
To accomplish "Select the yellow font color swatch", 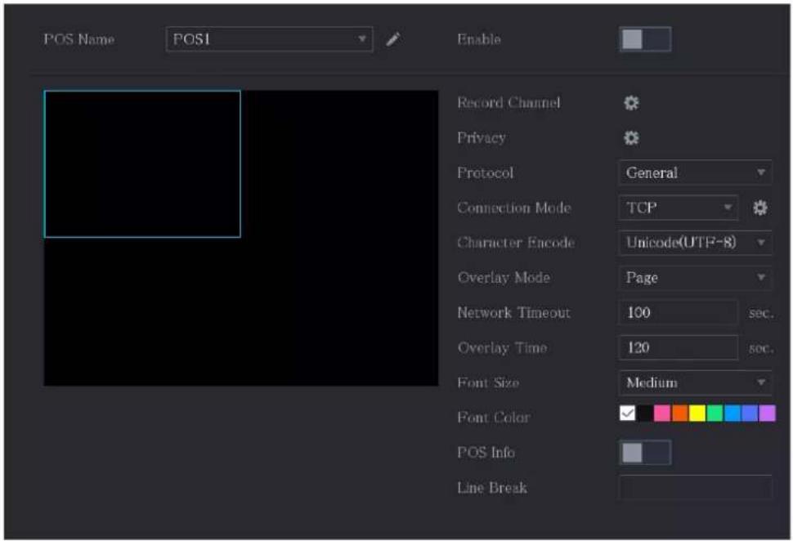I will [697, 414].
